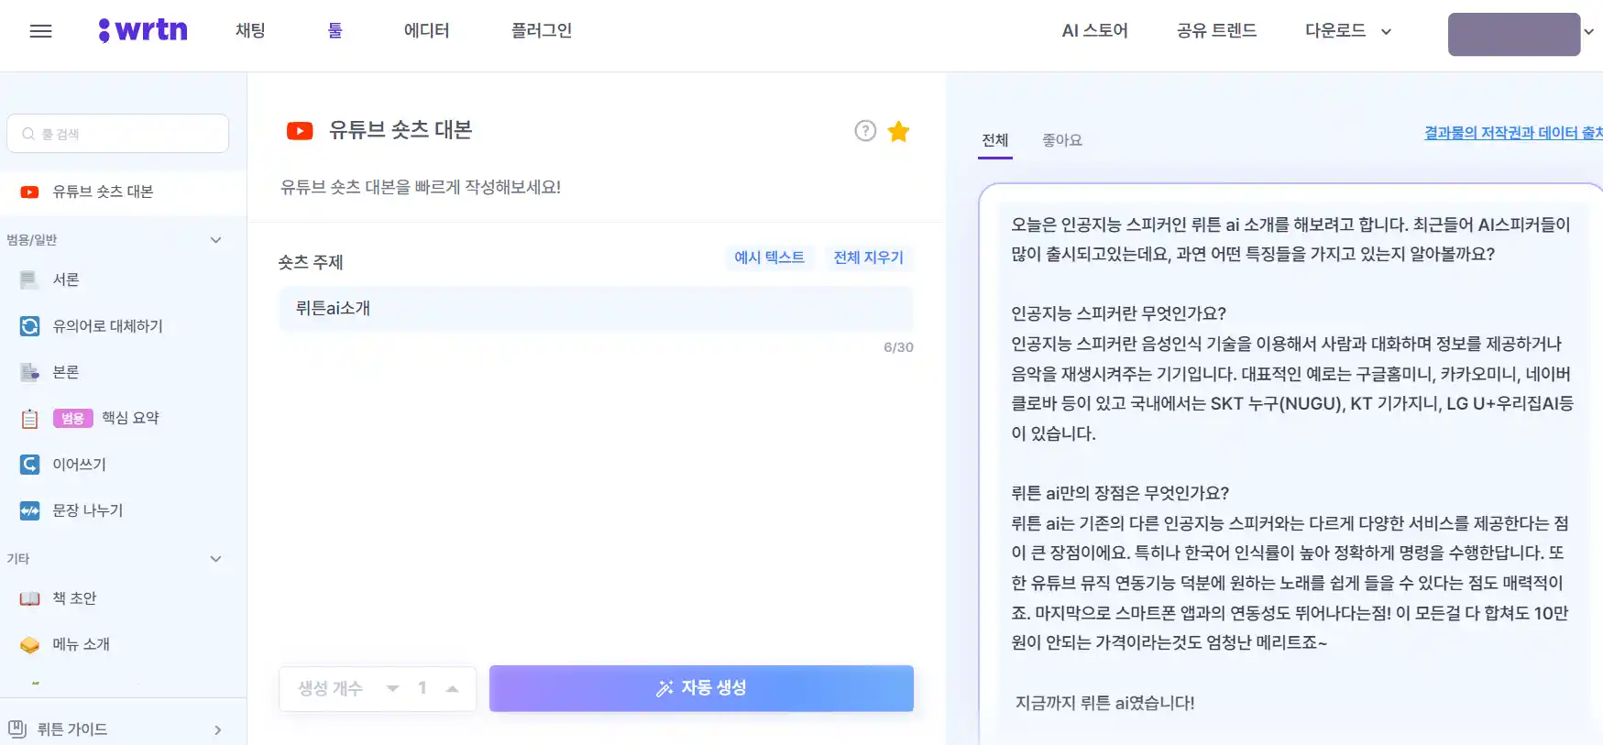Click the 책 초안 book icon
This screenshot has height=745, width=1603.
[30, 598]
